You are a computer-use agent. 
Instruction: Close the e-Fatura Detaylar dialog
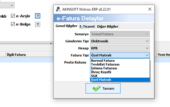(150, 9)
